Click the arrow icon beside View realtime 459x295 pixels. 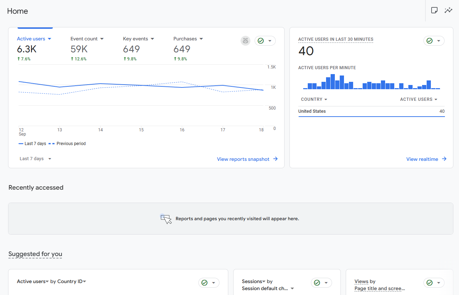click(444, 159)
